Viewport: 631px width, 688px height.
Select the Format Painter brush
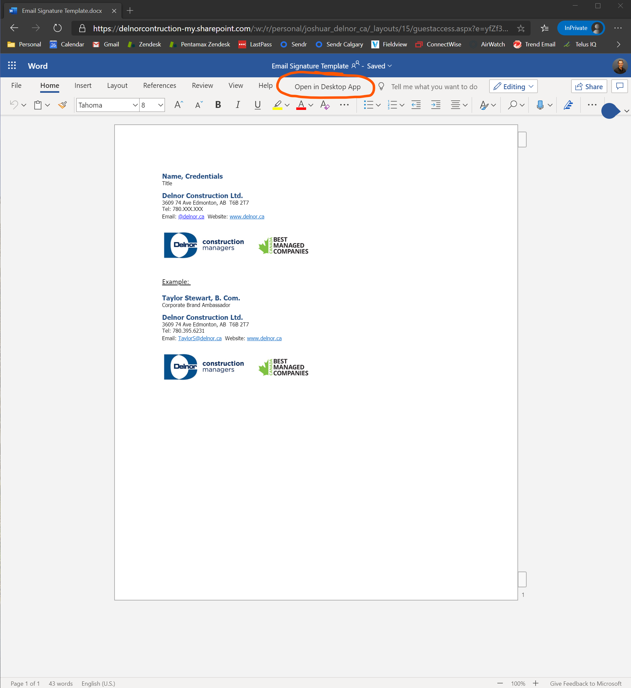click(x=63, y=105)
